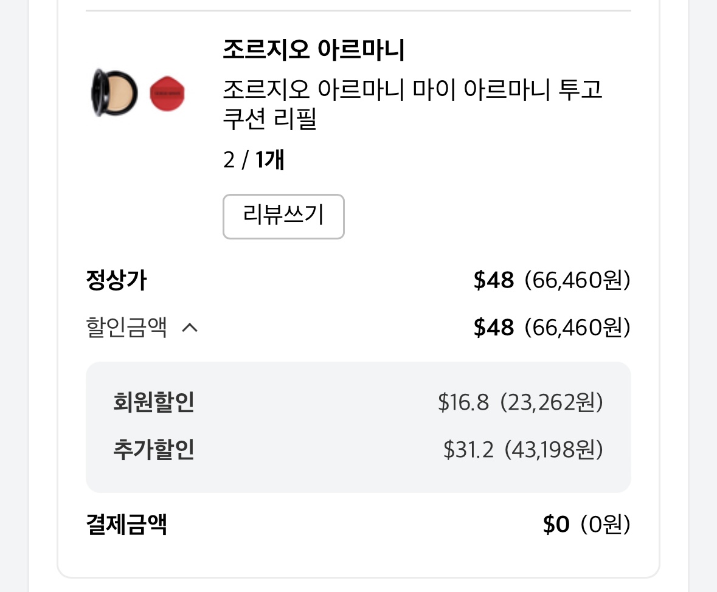717x592 pixels.
Task: Select the 정상가 label
Action: tap(116, 280)
